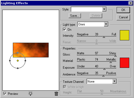Click the Mountainous label
The width and height of the screenshot is (134, 98).
[x=118, y=91]
